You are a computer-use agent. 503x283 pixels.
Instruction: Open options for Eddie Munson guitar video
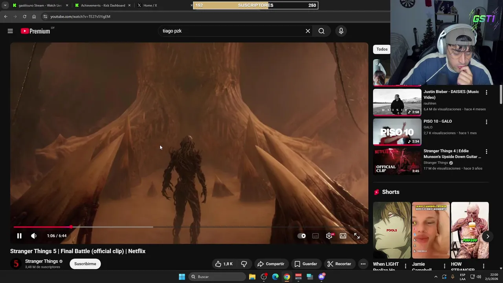pos(486,152)
